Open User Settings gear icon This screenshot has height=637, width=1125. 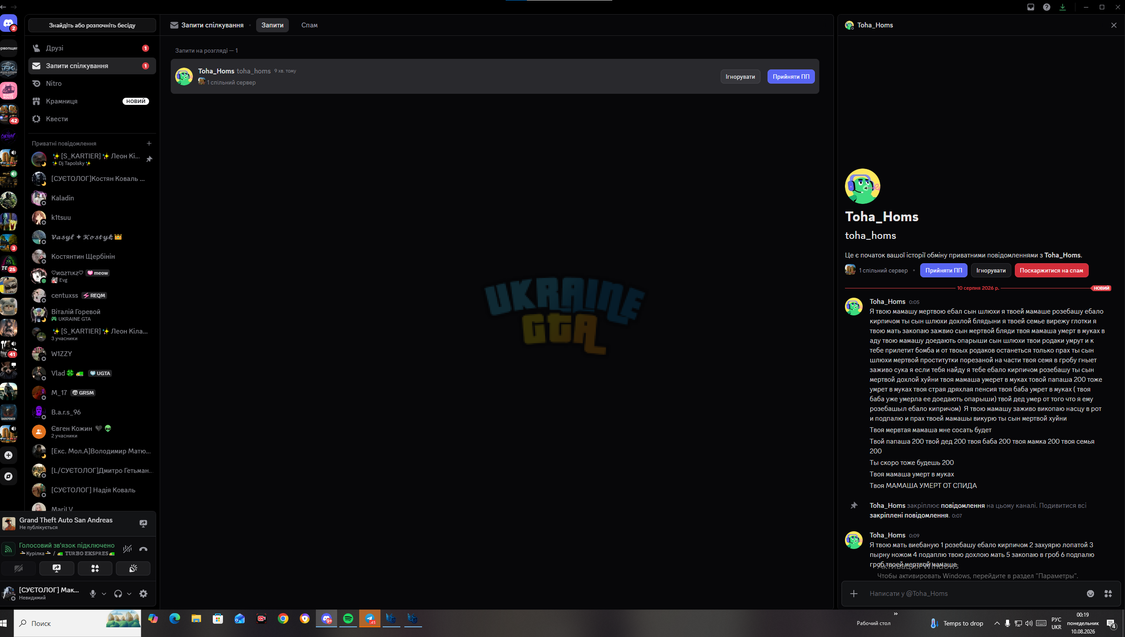pyautogui.click(x=143, y=594)
